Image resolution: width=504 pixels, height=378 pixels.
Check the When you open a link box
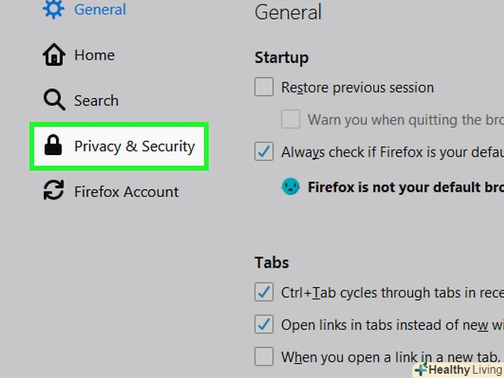pos(264,357)
